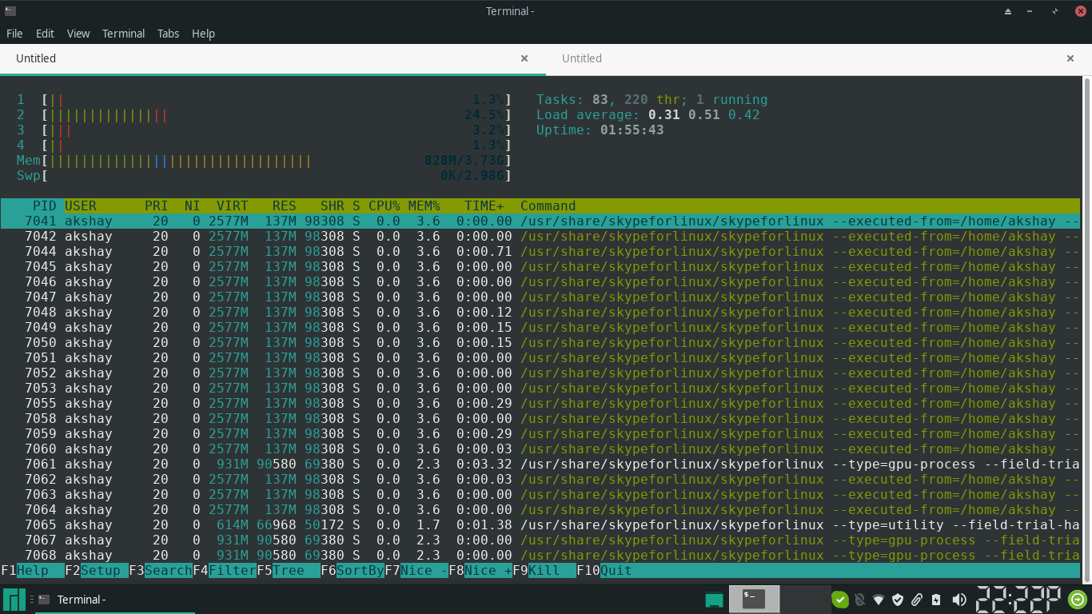Click F9 Kill in htop footer
The height and width of the screenshot is (614, 1092).
[x=544, y=571]
